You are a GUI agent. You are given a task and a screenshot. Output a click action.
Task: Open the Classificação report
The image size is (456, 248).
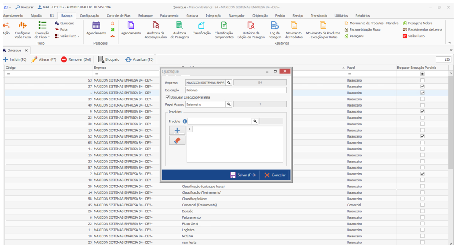(x=201, y=28)
